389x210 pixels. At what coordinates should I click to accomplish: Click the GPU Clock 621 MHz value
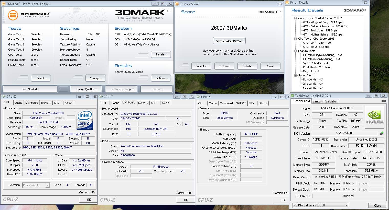[x=320, y=183]
